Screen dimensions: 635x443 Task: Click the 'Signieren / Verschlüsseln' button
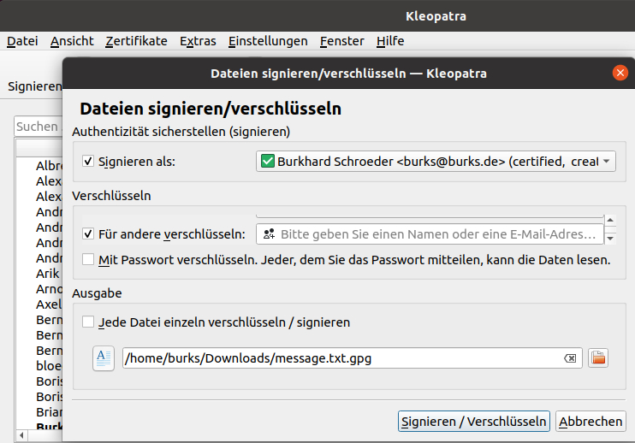tap(474, 421)
